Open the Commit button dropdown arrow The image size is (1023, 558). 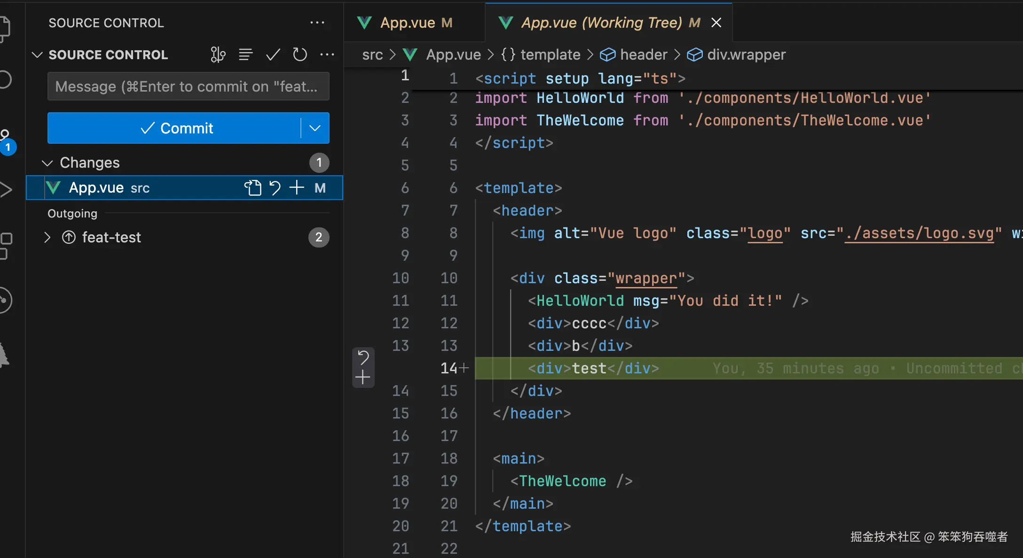(x=315, y=128)
